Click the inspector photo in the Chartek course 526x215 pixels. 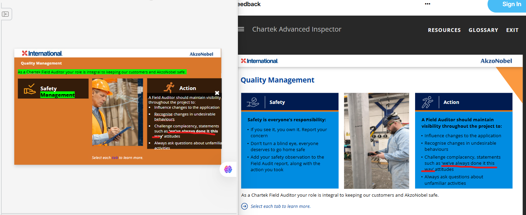pyautogui.click(x=377, y=141)
